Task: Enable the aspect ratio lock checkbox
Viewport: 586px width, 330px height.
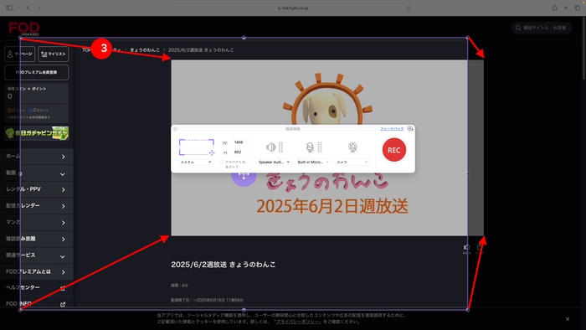Action: 221,162
